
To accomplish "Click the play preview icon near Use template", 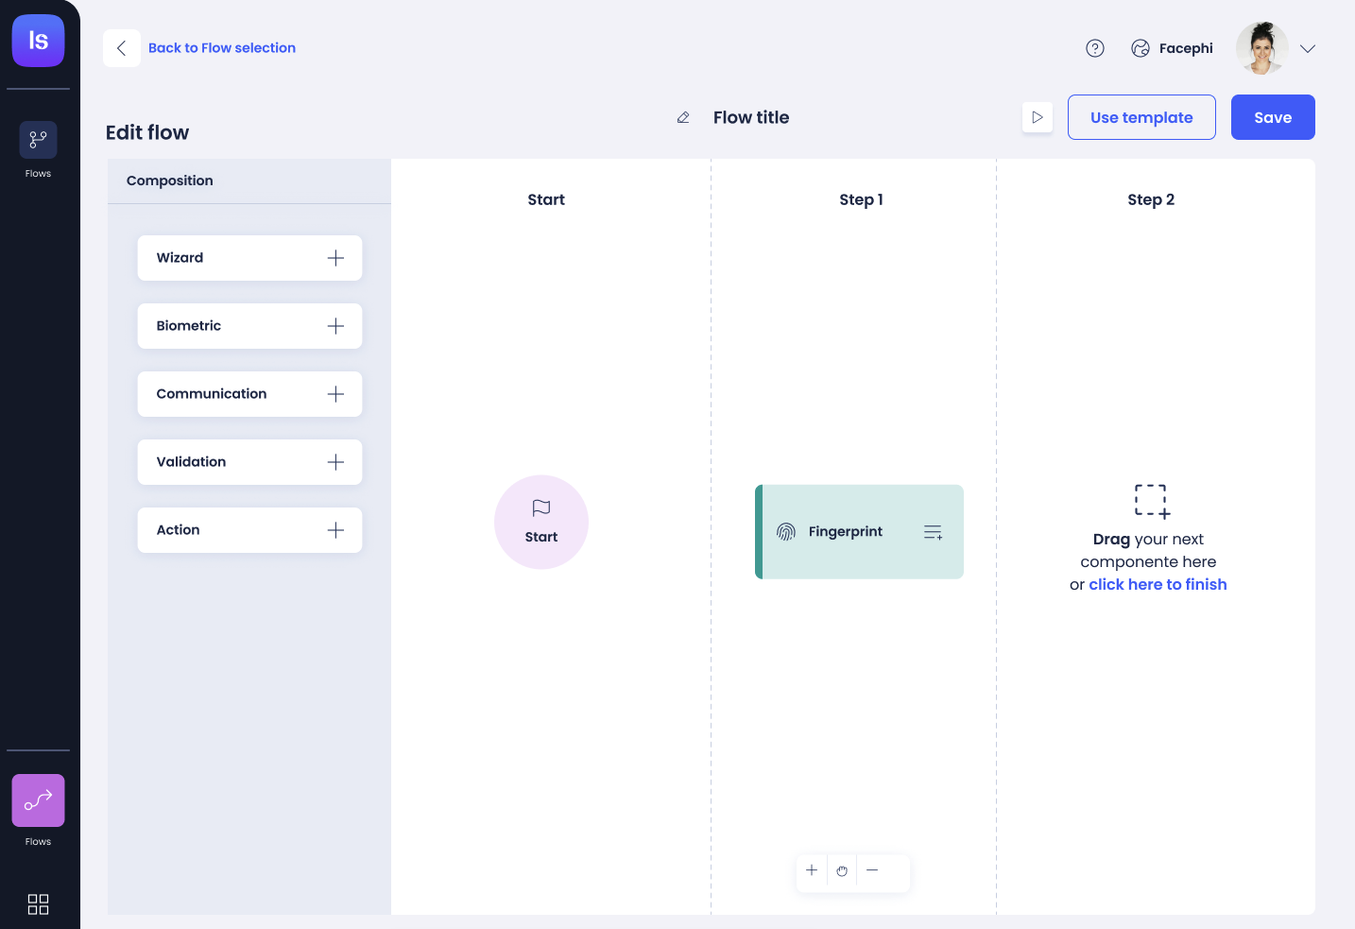I will coord(1037,116).
